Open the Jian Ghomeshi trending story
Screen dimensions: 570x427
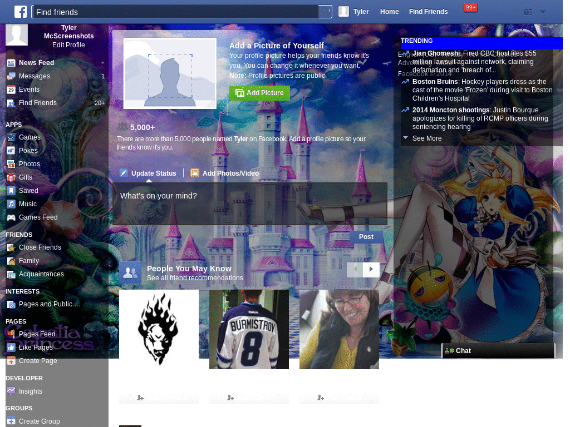(x=474, y=62)
